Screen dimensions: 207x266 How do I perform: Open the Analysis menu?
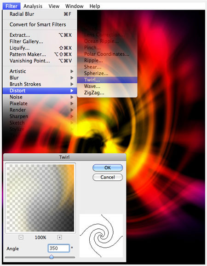click(33, 6)
